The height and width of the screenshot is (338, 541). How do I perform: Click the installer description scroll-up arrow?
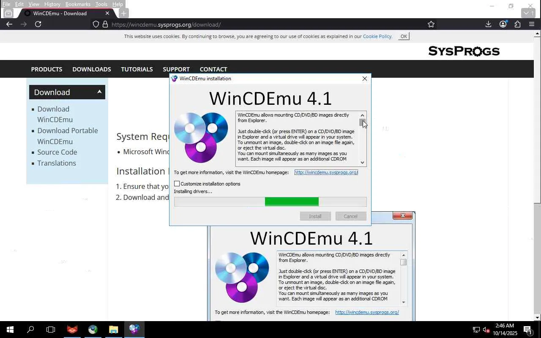362,115
